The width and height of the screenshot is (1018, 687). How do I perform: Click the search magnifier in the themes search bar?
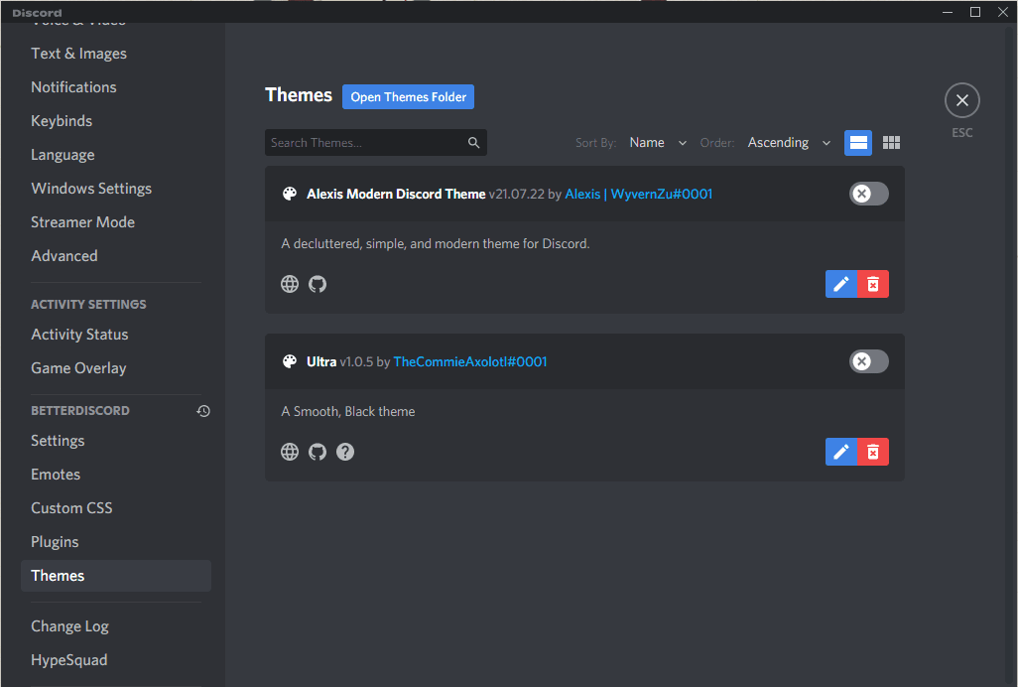point(473,142)
